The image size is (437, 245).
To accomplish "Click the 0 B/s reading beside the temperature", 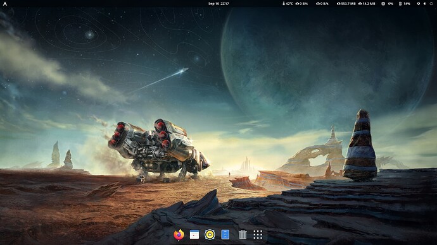I will (x=302, y=4).
